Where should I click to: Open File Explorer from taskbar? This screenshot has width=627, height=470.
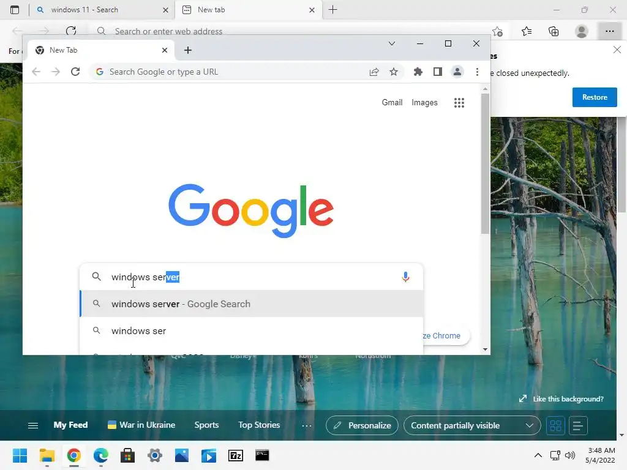[x=47, y=455]
